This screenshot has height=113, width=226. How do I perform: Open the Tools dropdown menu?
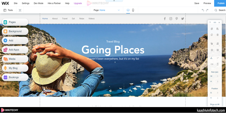tap(8, 10)
